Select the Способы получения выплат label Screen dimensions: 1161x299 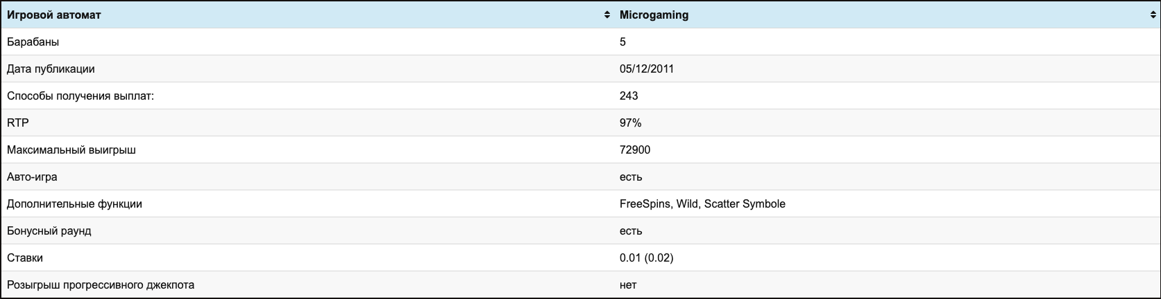click(80, 96)
